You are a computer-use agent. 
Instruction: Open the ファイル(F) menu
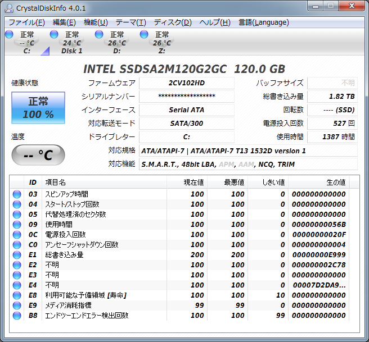(26, 22)
